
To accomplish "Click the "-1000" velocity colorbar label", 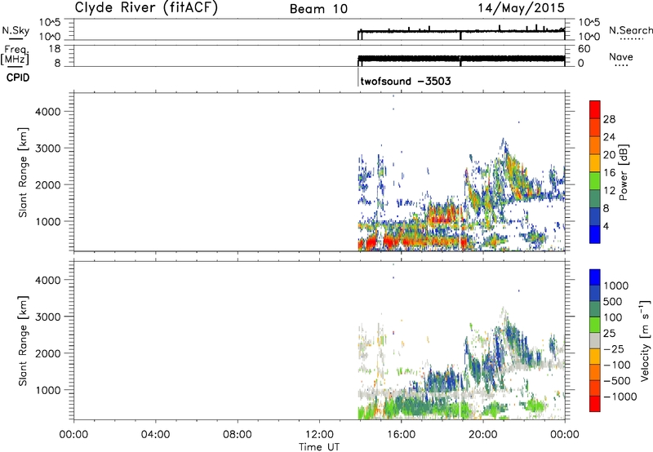I will tap(620, 397).
